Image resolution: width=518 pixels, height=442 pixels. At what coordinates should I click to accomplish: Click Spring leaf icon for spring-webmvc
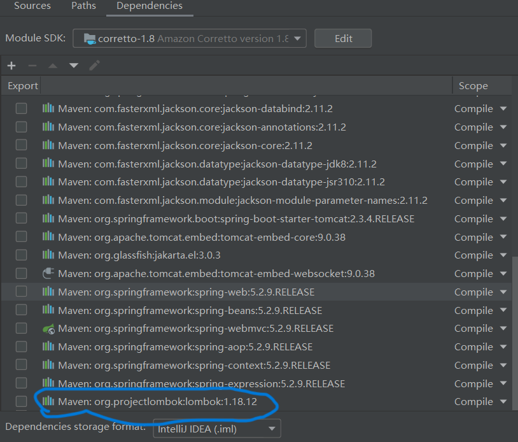click(x=48, y=329)
